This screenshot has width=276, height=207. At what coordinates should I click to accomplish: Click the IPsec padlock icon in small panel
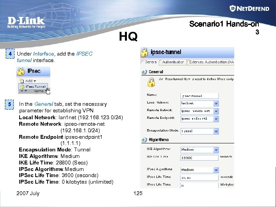tap(21, 71)
